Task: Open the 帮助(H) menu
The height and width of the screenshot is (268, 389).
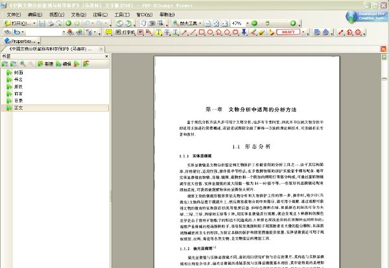Action: click(167, 15)
